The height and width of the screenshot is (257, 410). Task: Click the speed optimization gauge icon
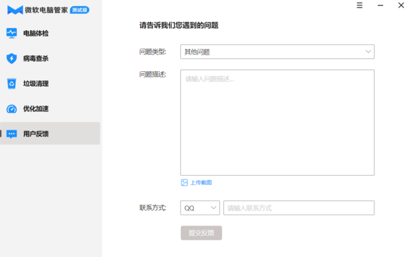[12, 109]
